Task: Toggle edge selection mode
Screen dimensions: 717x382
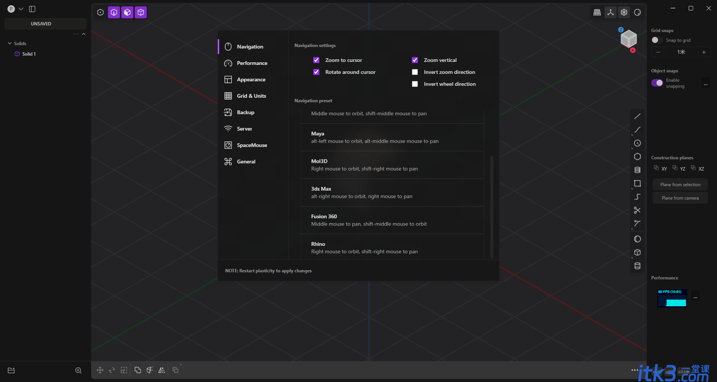Action: (x=114, y=12)
